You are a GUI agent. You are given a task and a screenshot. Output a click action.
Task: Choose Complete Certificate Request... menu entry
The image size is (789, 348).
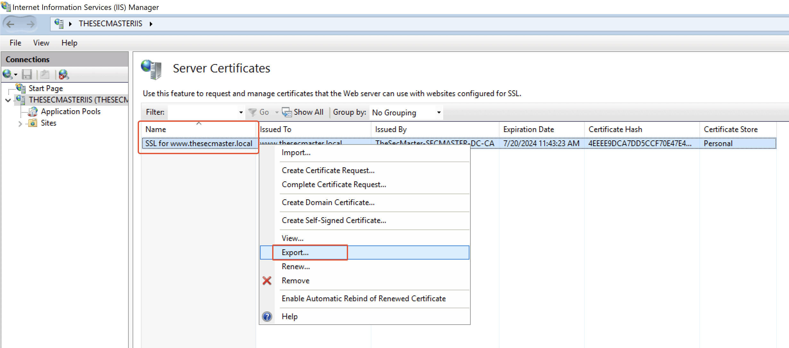coord(364,185)
